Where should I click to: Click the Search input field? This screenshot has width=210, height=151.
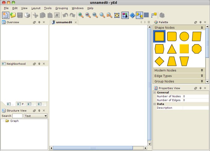[17, 116]
